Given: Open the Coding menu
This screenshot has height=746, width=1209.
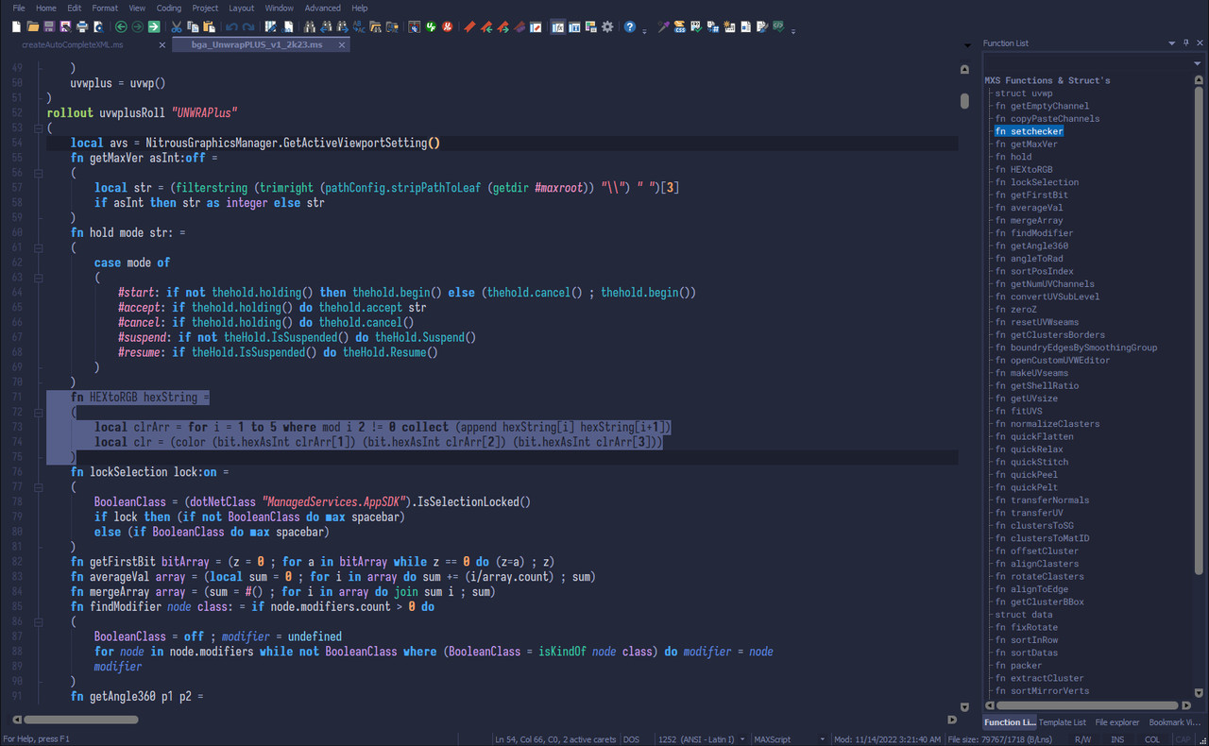Looking at the screenshot, I should [169, 8].
